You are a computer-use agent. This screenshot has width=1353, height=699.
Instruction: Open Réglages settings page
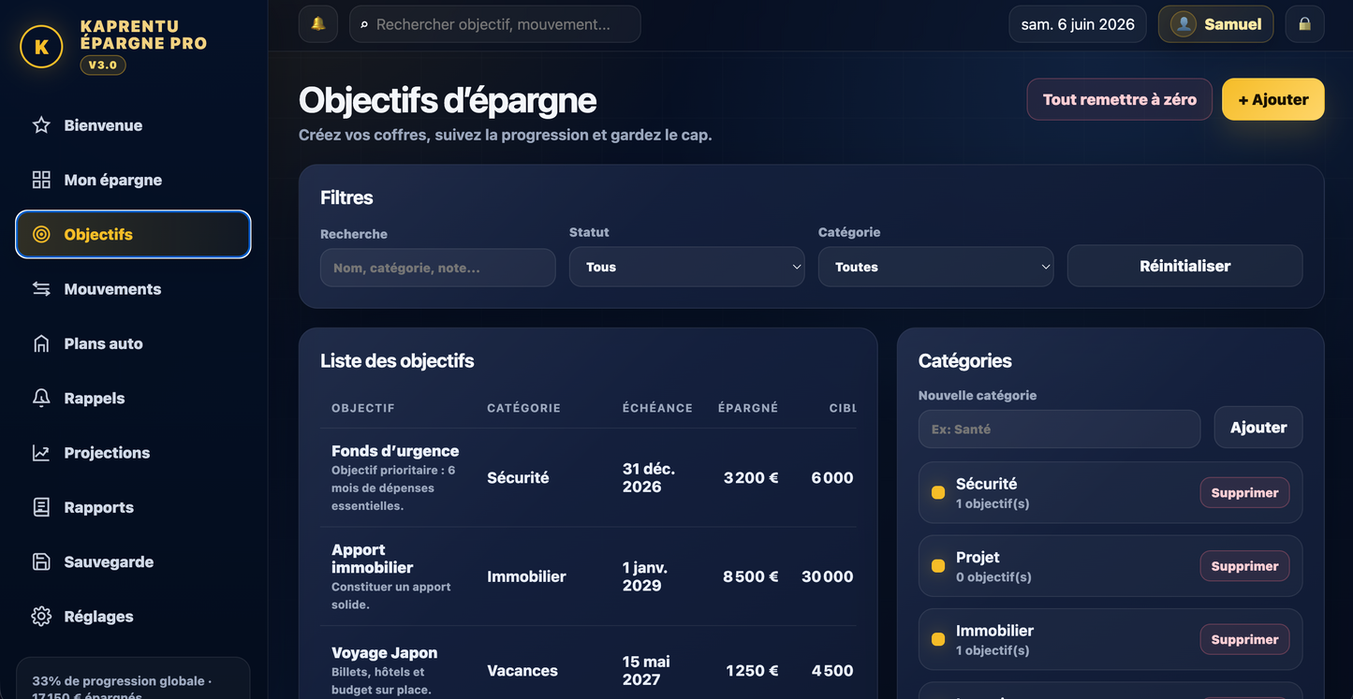133,617
